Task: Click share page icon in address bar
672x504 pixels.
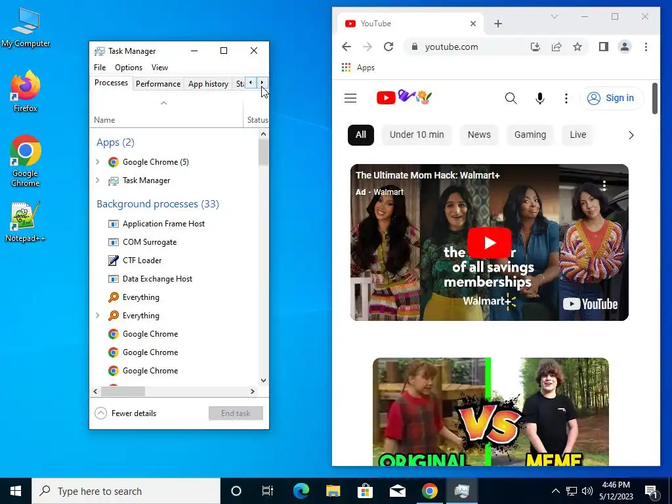Action: 556,47
